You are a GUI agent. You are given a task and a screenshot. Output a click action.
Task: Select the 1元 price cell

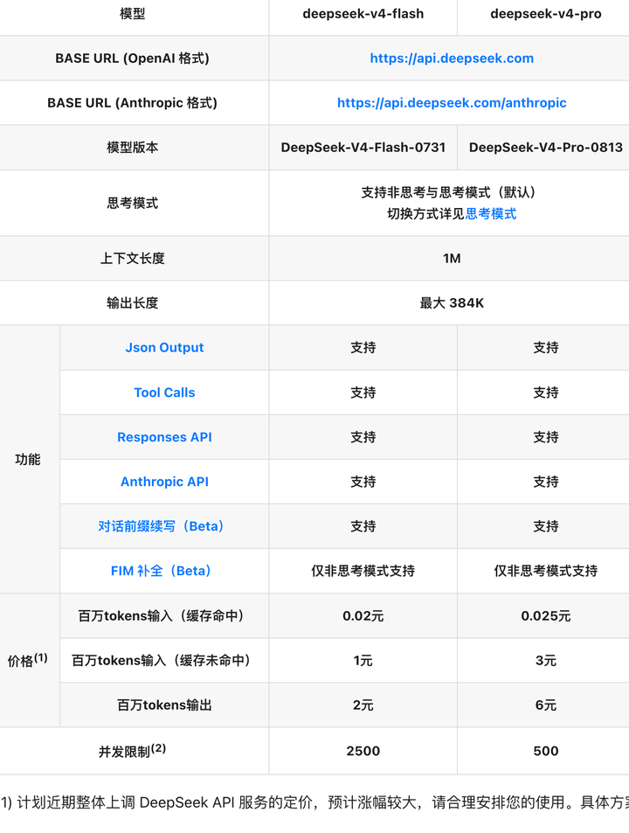click(363, 661)
